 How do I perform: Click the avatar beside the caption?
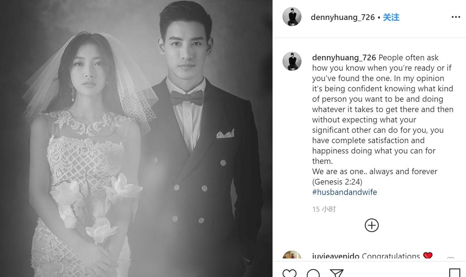[292, 61]
